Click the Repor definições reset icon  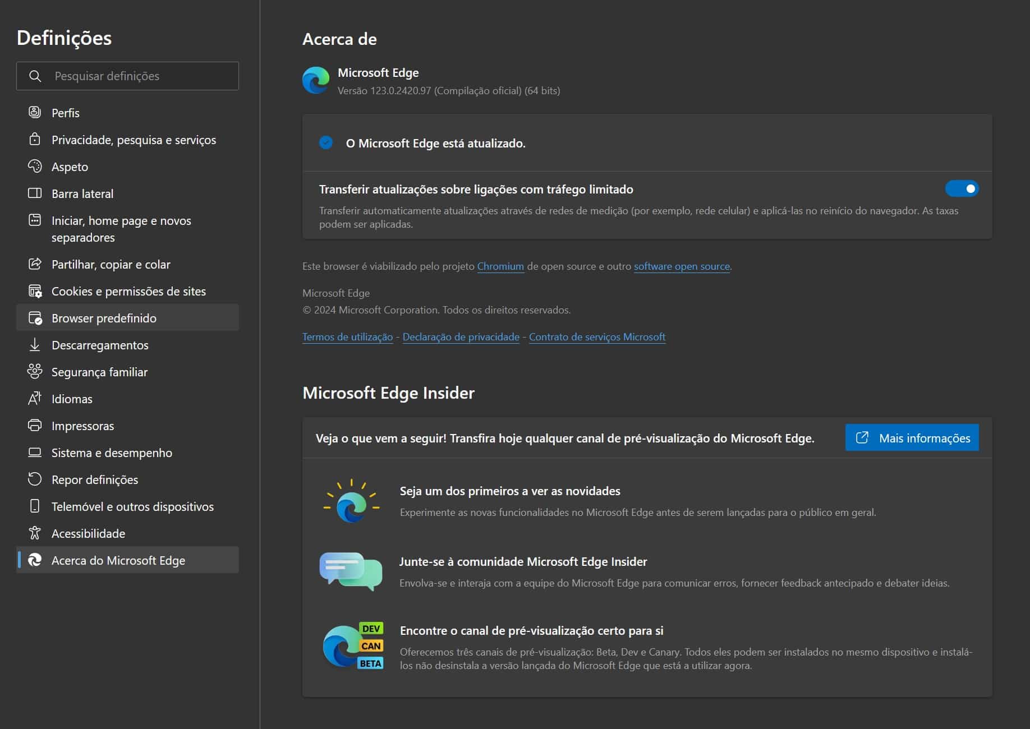(x=35, y=479)
